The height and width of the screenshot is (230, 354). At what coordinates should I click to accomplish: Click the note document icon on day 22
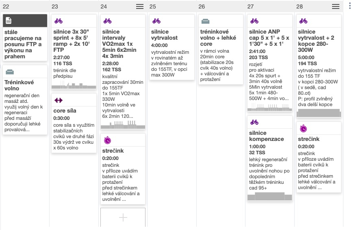[x=9, y=21]
